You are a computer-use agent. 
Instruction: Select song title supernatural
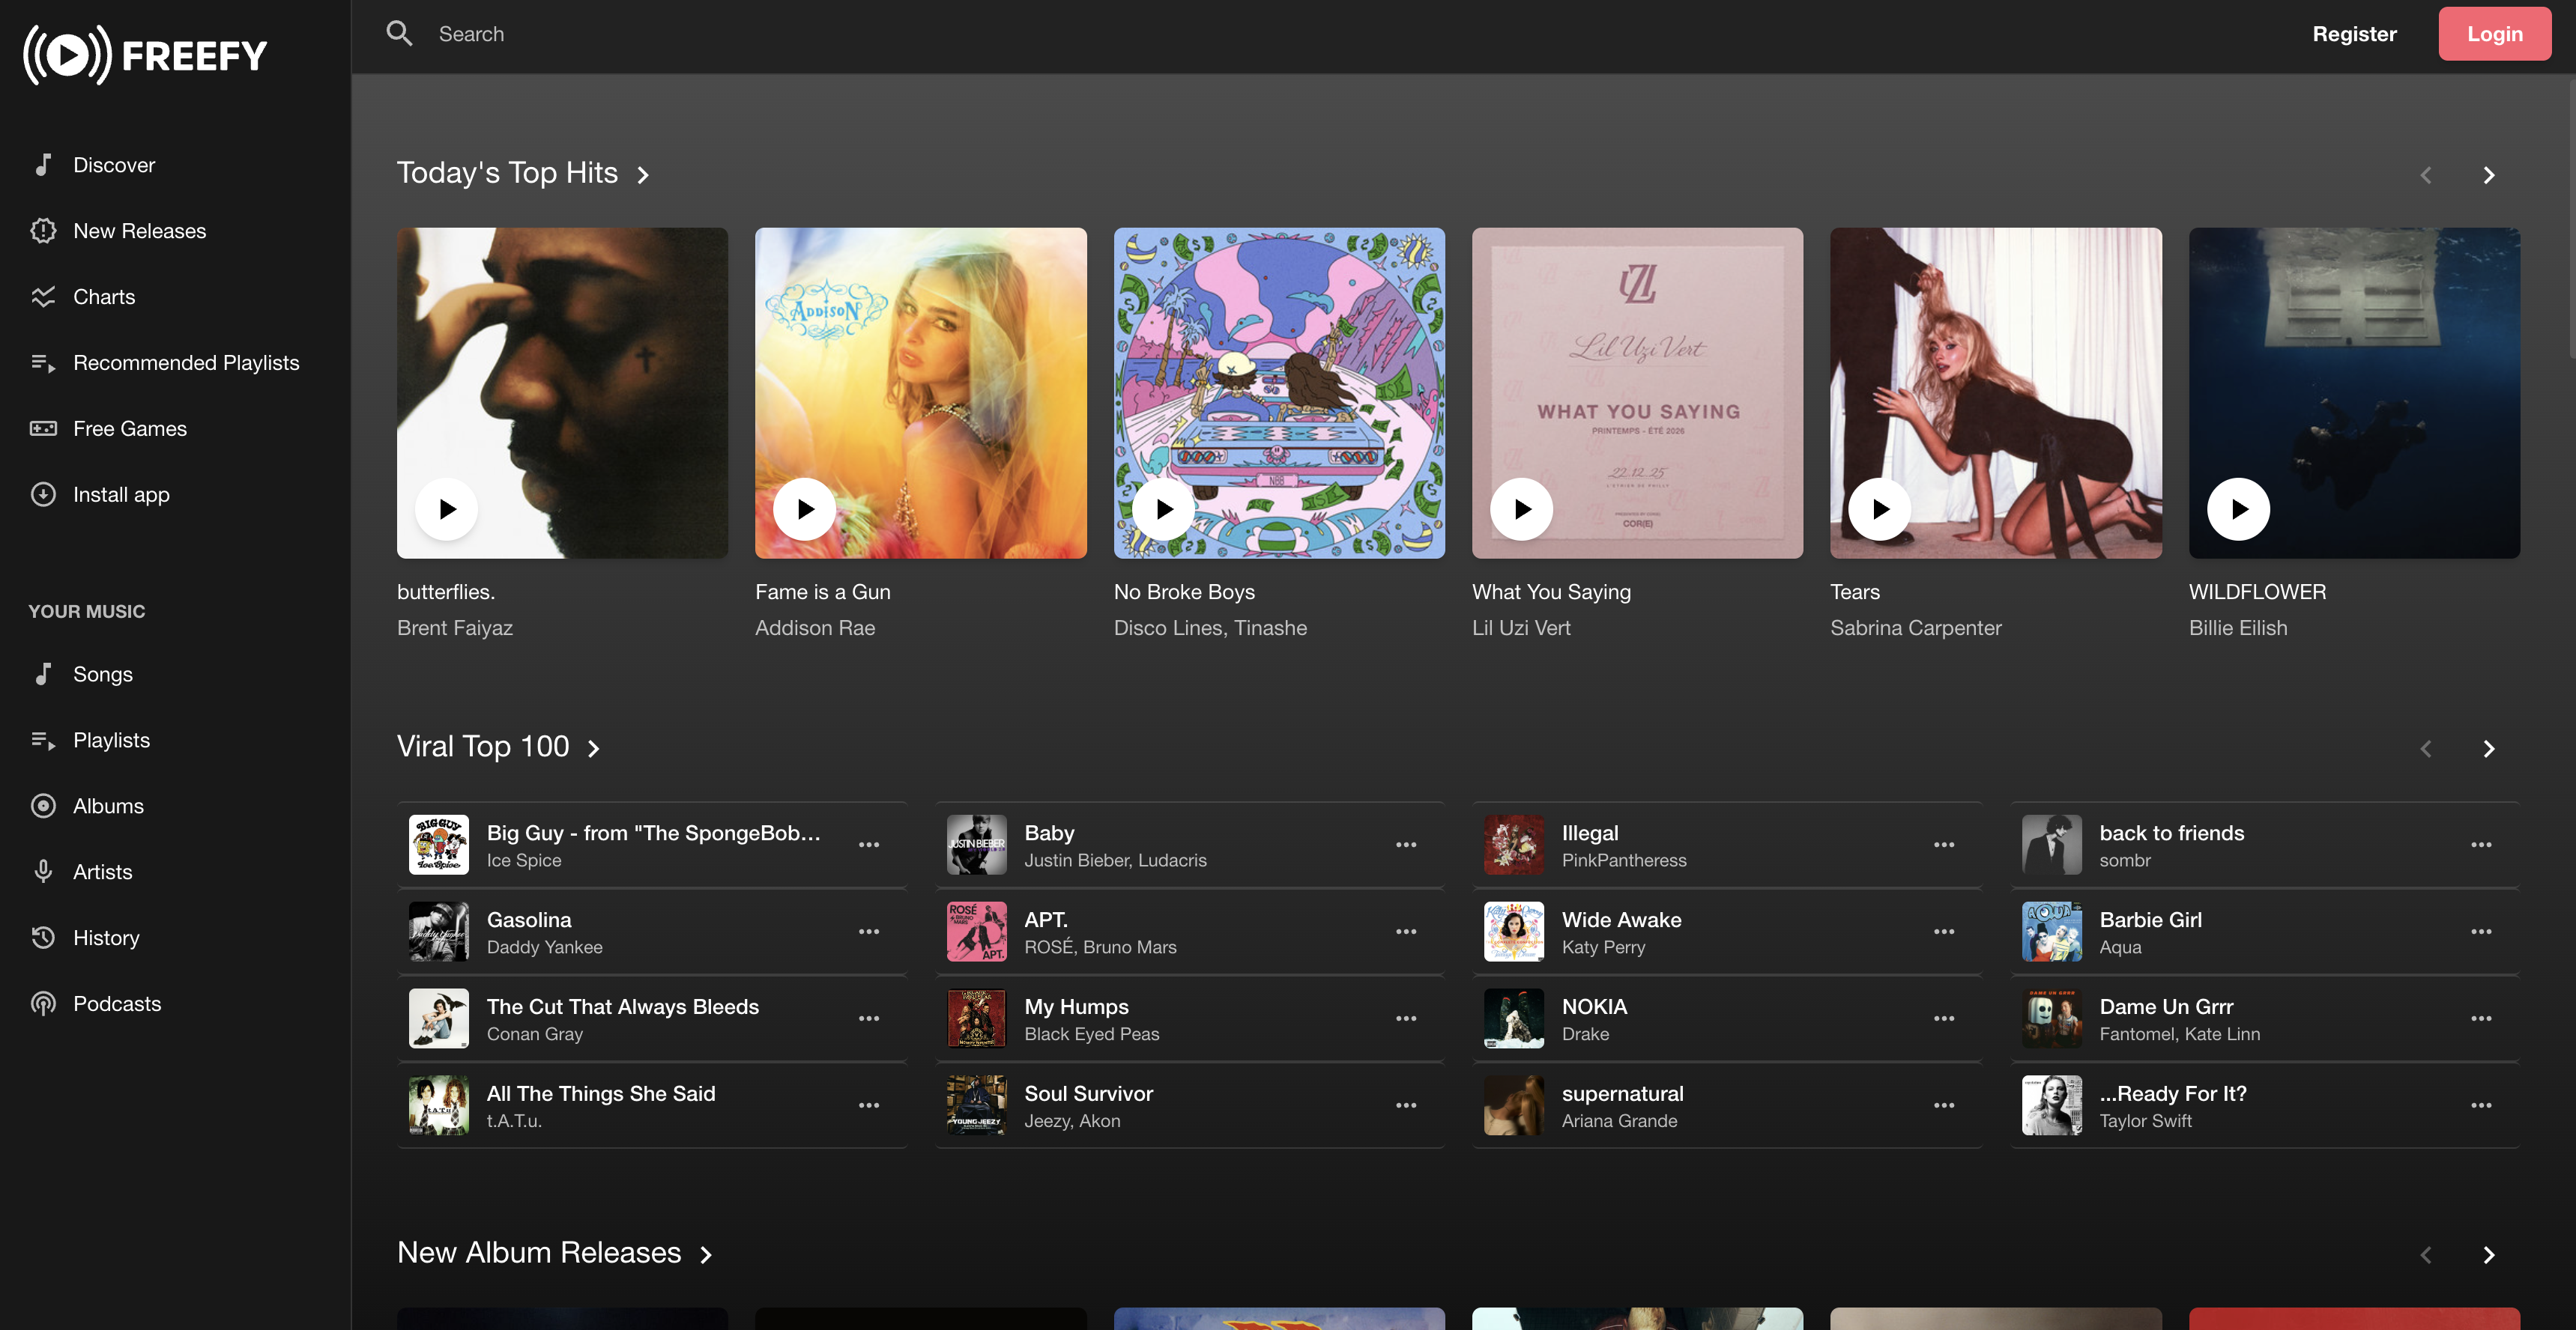1622,1094
